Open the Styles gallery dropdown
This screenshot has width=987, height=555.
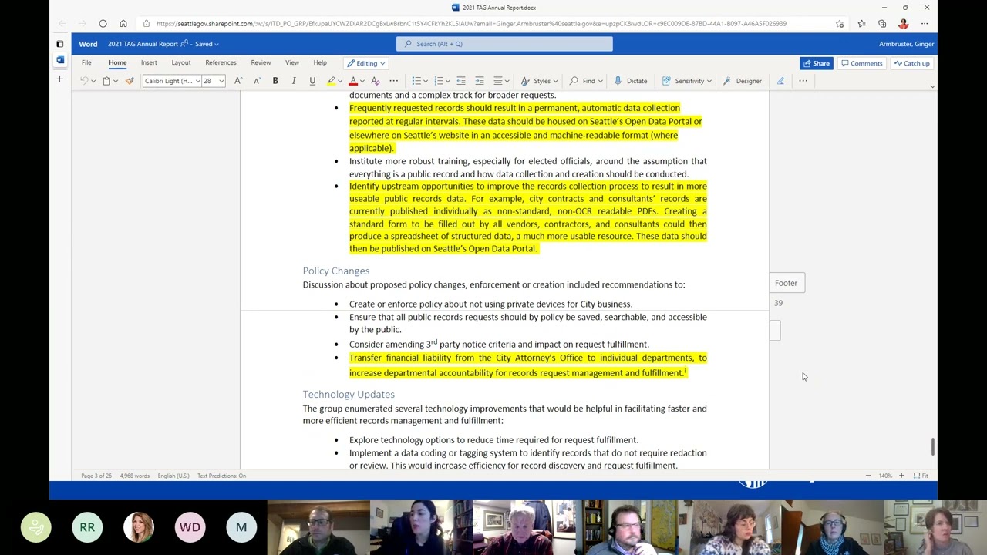coord(540,81)
